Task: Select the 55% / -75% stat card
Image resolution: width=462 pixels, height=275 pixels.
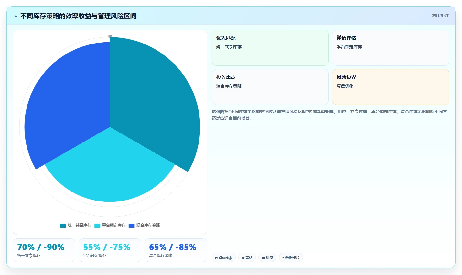Action: pyautogui.click(x=110, y=250)
